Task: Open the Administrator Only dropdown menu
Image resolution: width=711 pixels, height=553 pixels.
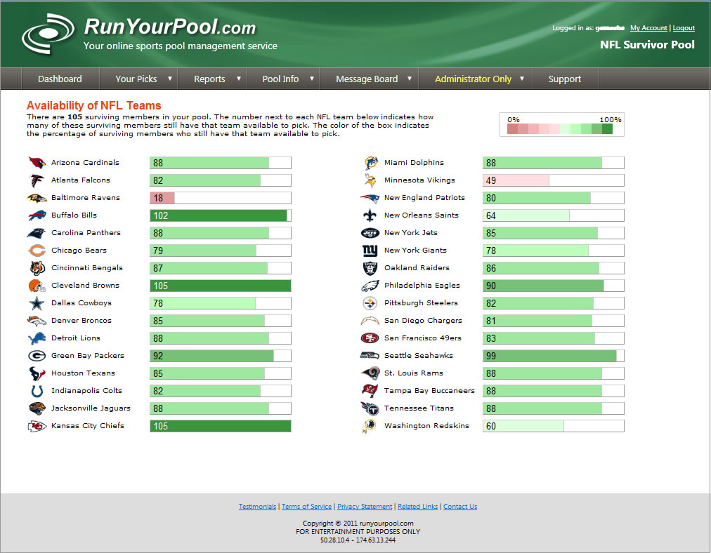Action: (x=522, y=79)
